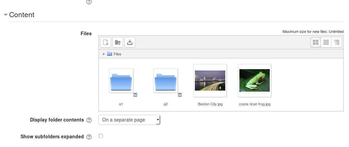Open the a2 folder
Viewport: 349px width, 147px height.
(166, 81)
